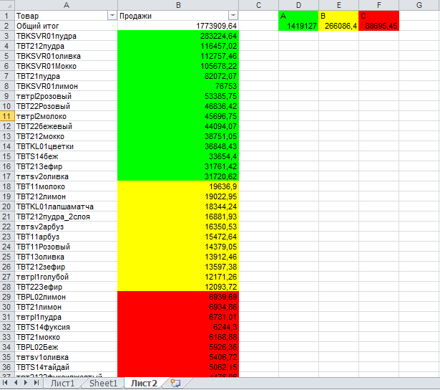Click red cell labeled C
Image resolution: width=440 pixels, height=390 pixels.
378,16
